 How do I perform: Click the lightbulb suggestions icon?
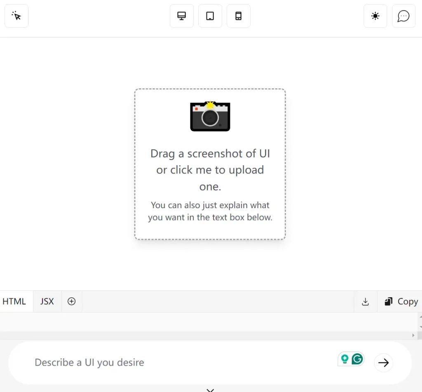click(345, 359)
